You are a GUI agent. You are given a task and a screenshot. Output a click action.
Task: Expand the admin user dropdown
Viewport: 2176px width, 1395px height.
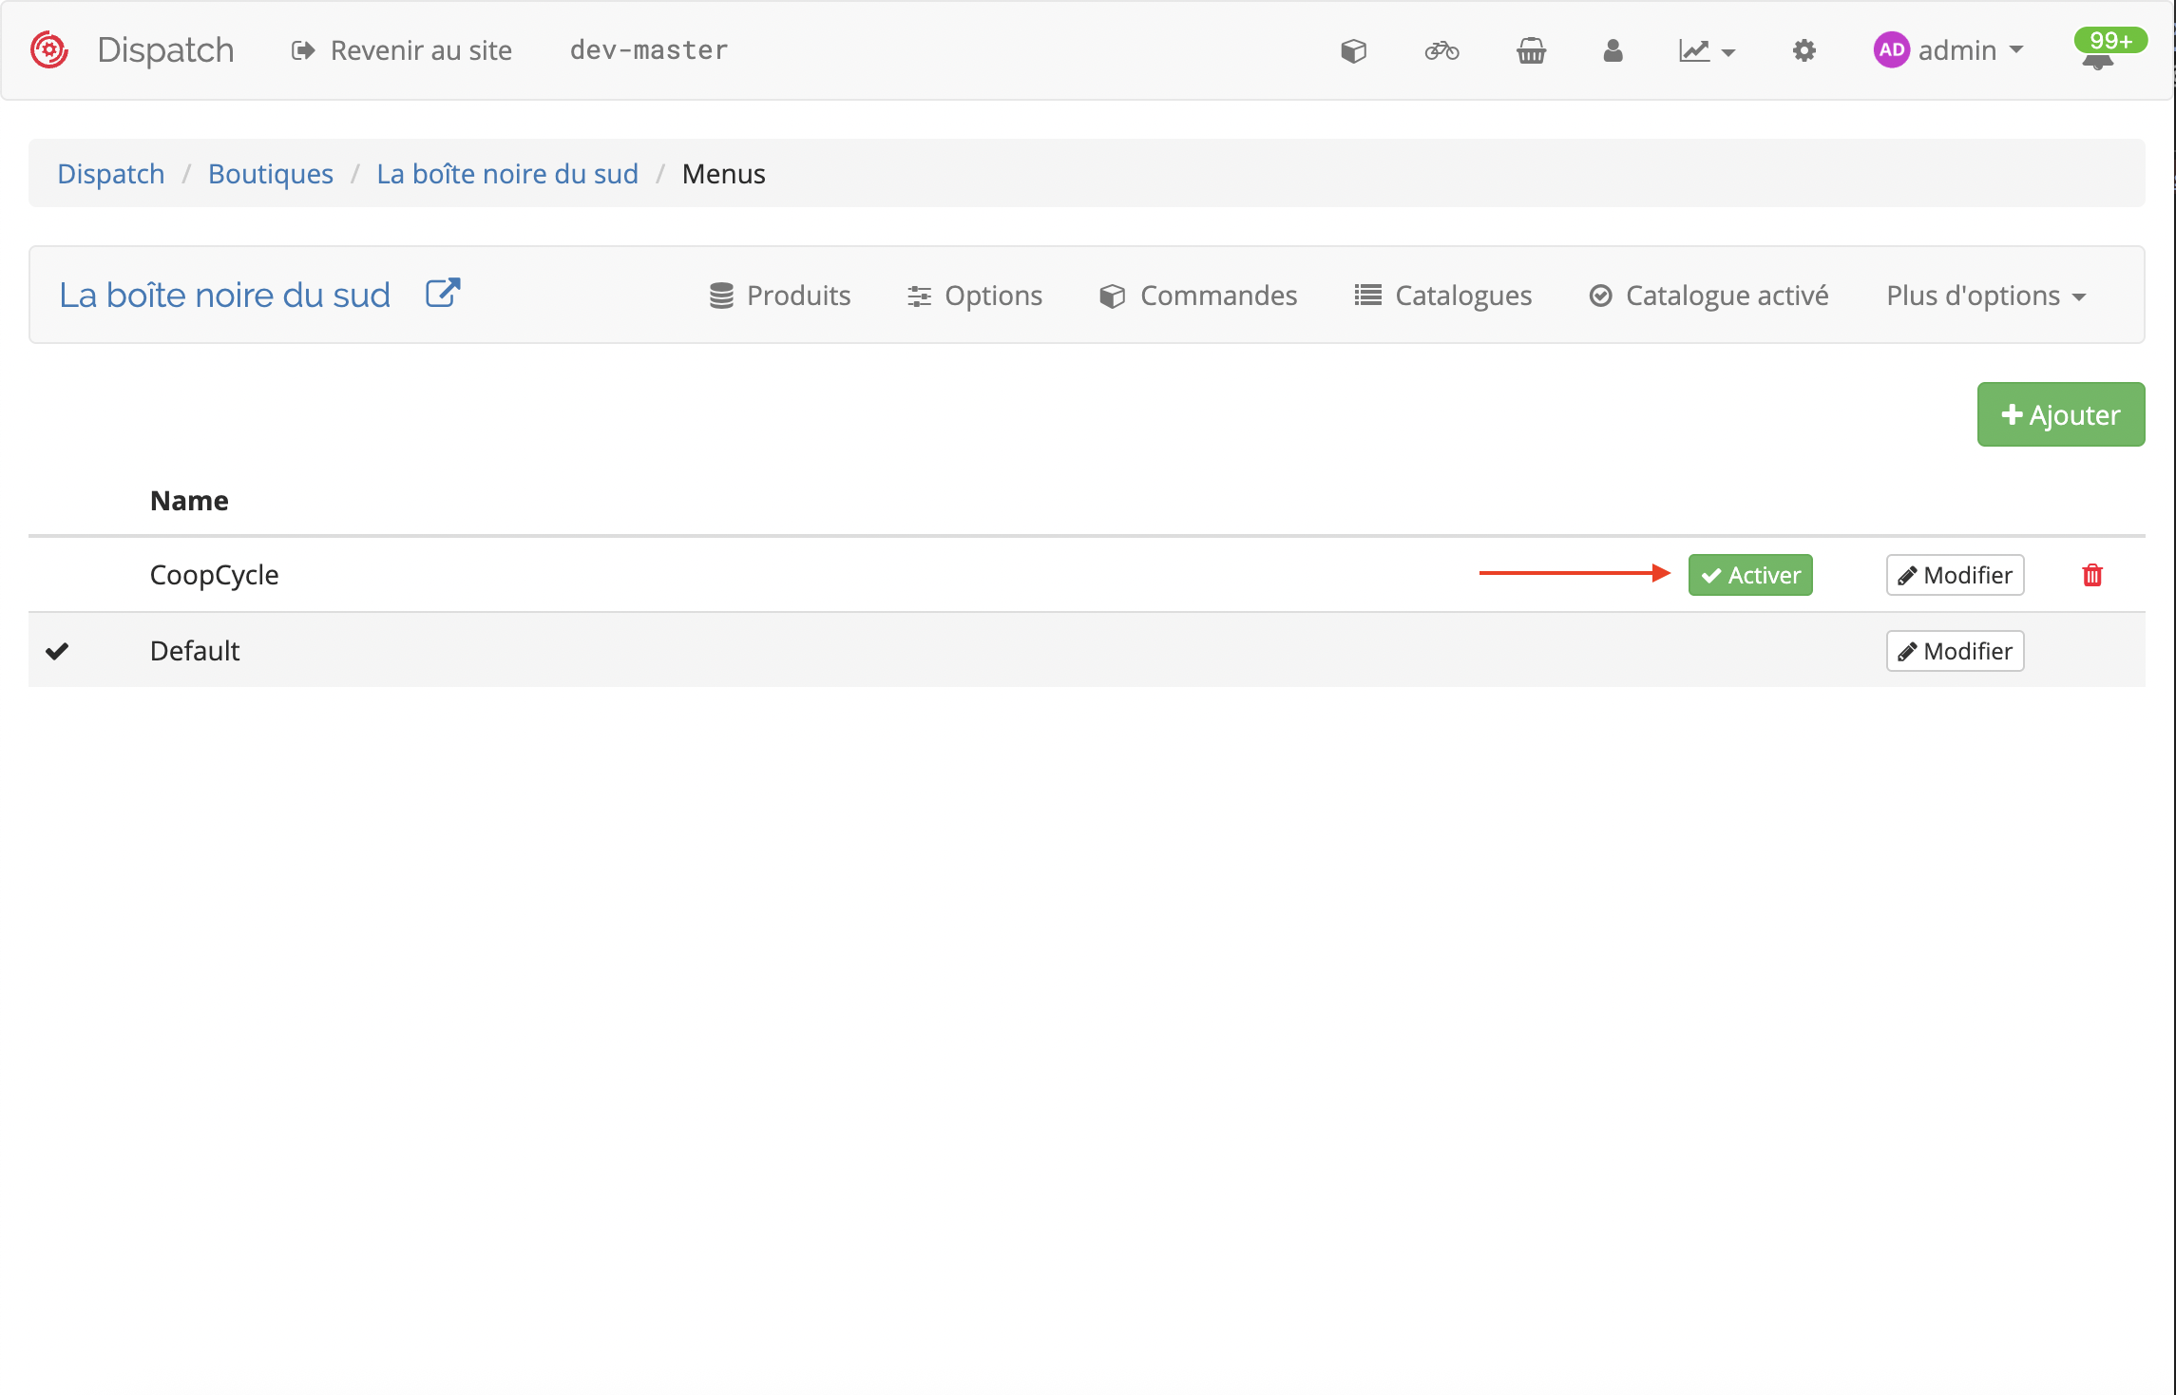click(x=1948, y=50)
